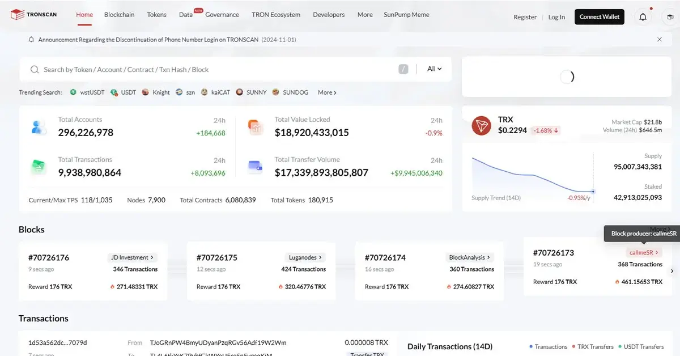The image size is (680, 356).
Task: Toggle USDT Transfers legend in daily chart
Action: click(x=641, y=346)
